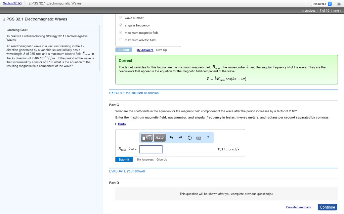Submit the Part C answer
This screenshot has height=214, width=344.
point(124,160)
